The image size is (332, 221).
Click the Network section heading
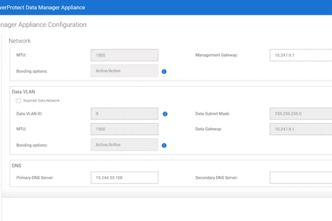pos(20,41)
